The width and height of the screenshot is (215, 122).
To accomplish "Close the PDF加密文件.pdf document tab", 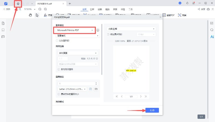I will pyautogui.click(x=63, y=4).
